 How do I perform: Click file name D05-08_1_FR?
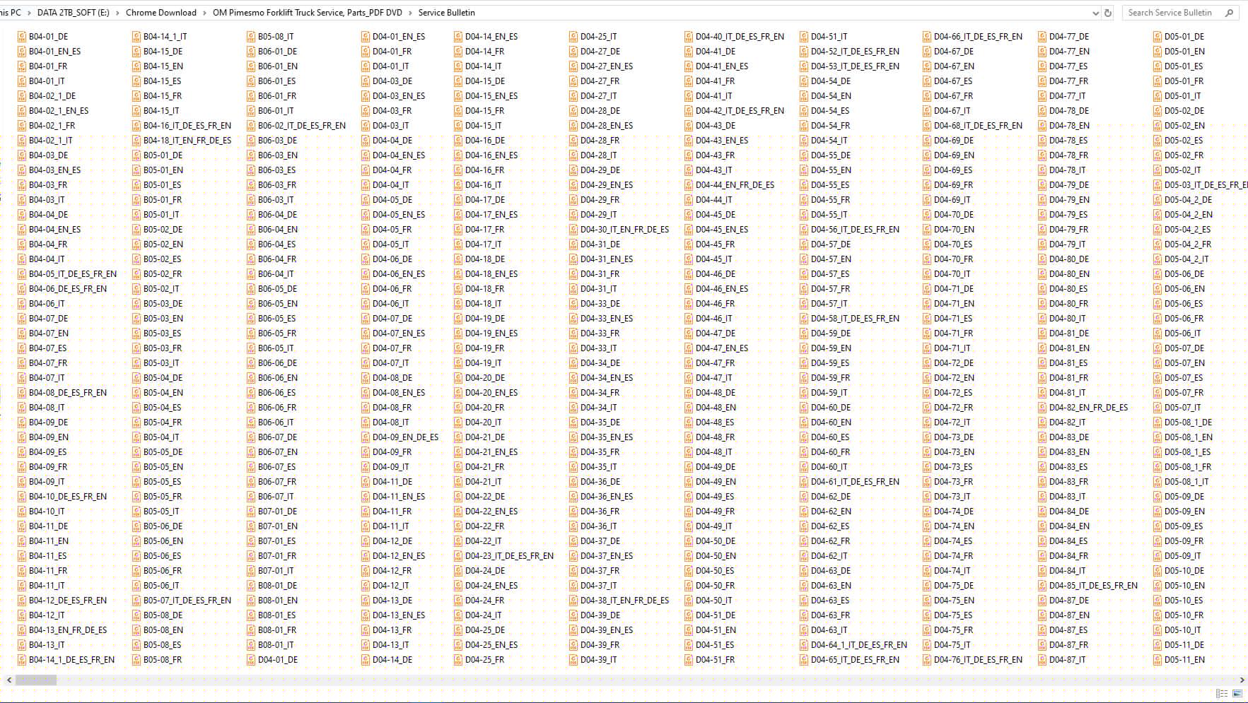(1188, 467)
